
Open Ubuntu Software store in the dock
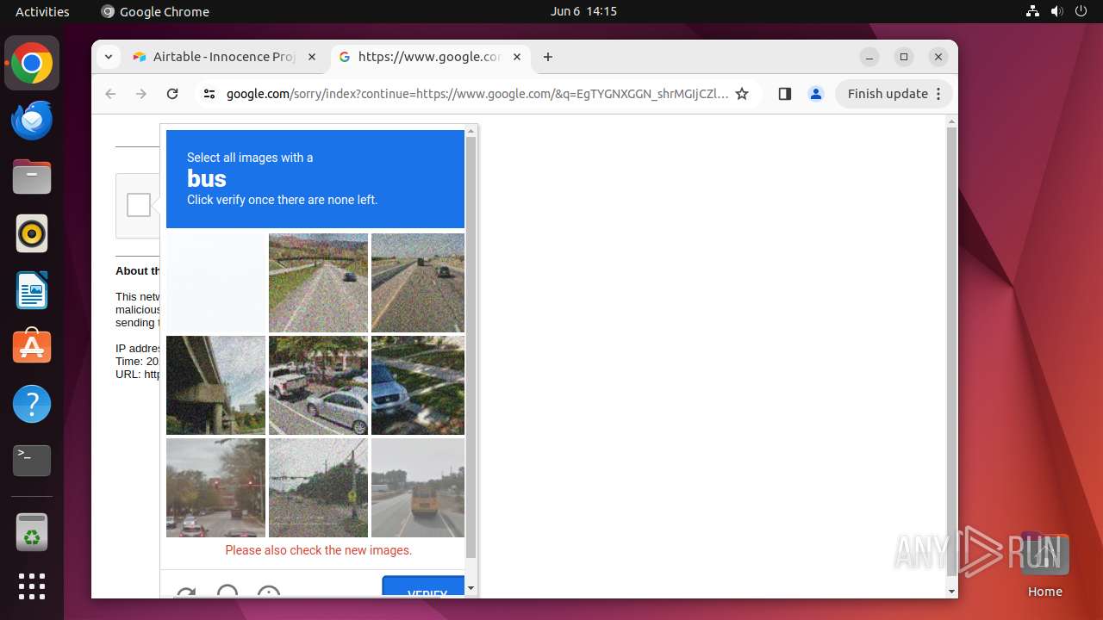click(32, 347)
